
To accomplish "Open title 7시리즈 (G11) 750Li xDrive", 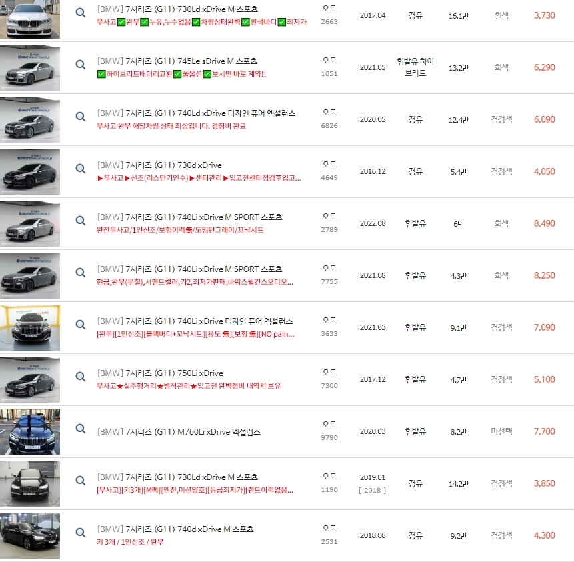I will 160,373.
